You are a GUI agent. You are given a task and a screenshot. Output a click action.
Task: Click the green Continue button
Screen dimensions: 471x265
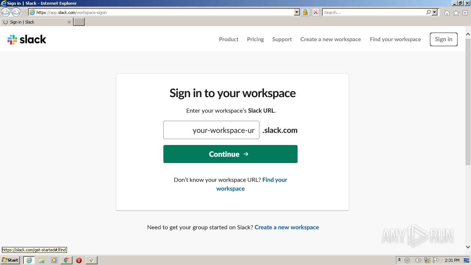tap(230, 154)
